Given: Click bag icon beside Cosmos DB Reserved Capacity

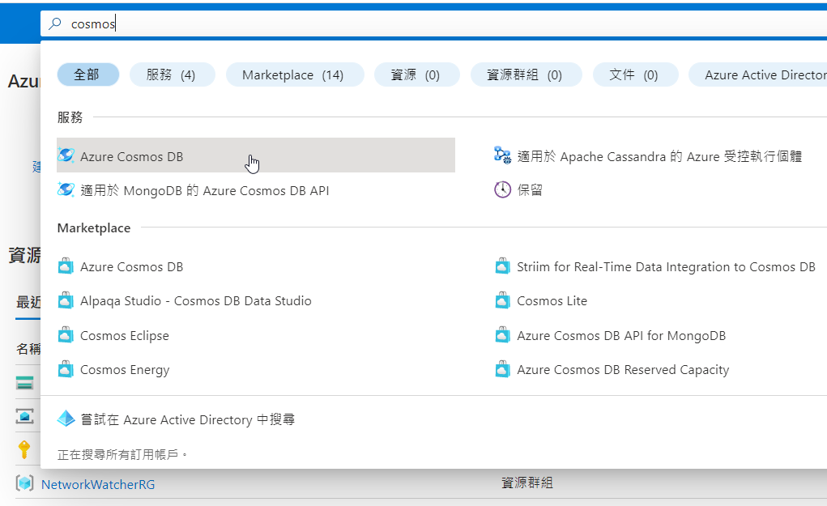Looking at the screenshot, I should point(503,369).
